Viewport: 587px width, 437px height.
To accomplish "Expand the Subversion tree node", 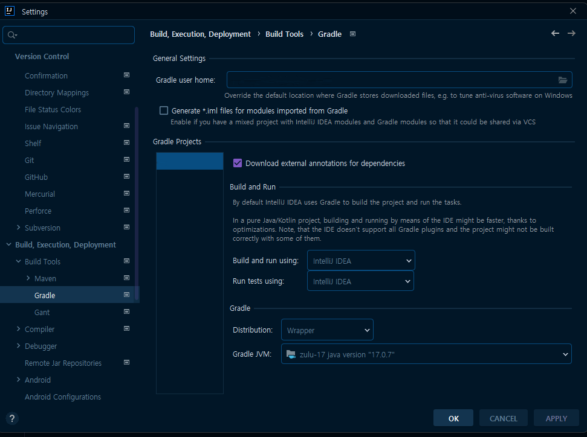I will (x=18, y=228).
